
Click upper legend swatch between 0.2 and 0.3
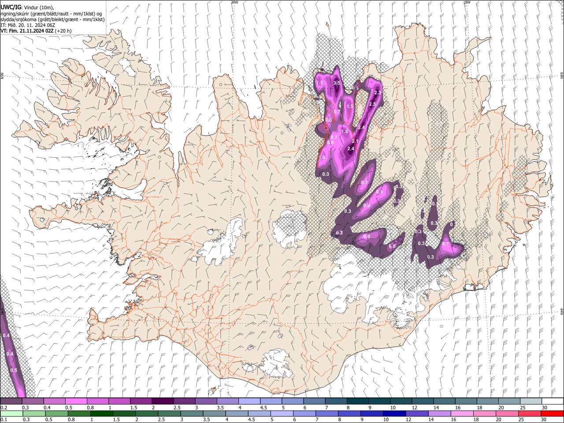11,401
